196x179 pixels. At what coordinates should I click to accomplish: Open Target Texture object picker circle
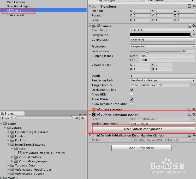click(193, 85)
